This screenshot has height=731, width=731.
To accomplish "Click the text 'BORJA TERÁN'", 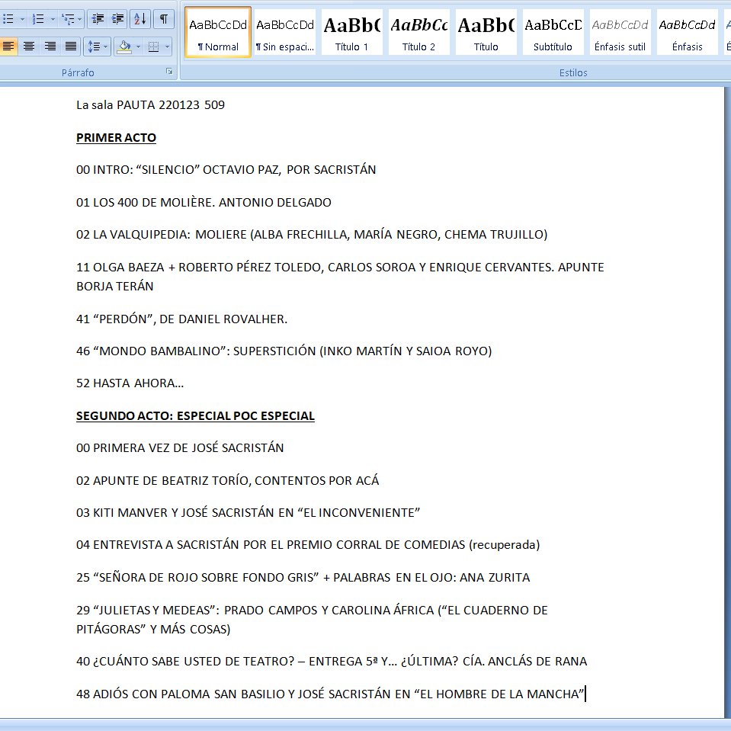I will [x=114, y=287].
